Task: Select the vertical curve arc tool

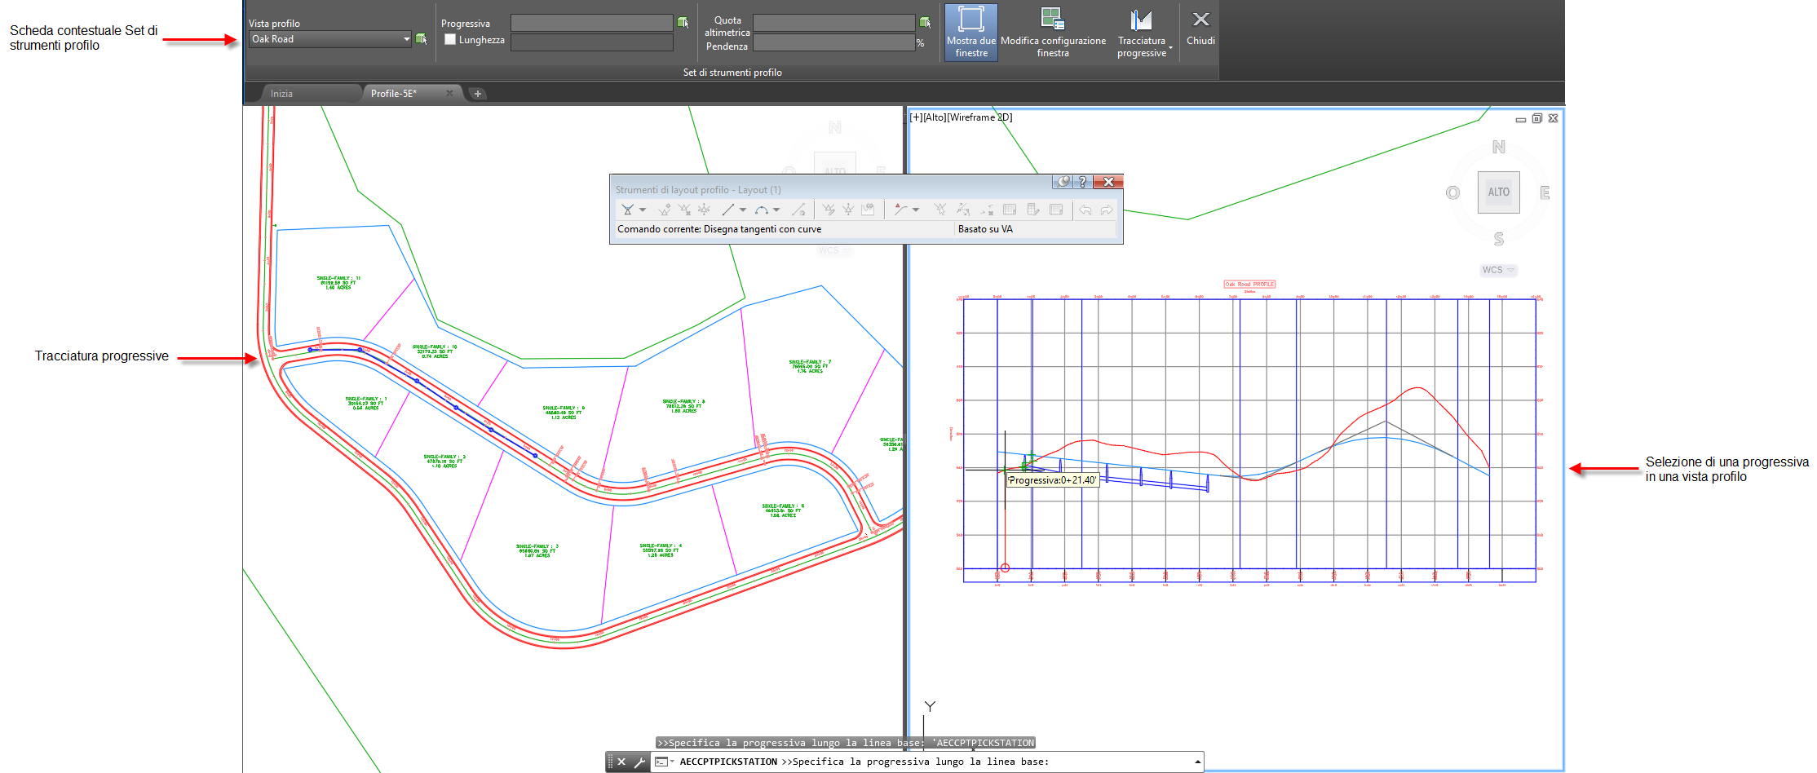Action: click(x=762, y=210)
